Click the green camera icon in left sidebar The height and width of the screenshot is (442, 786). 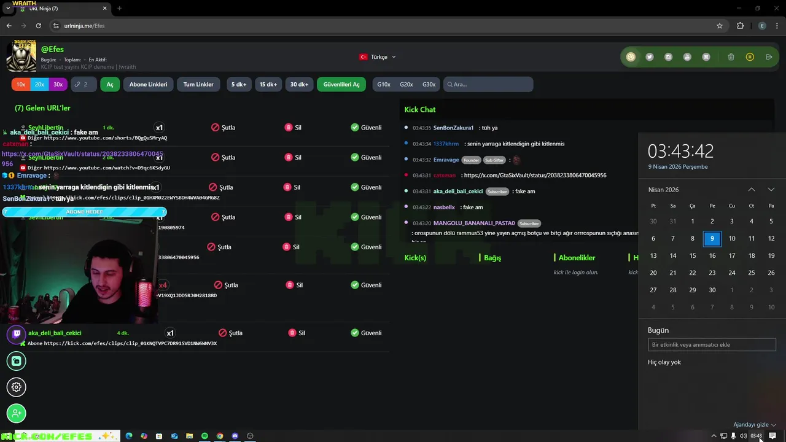17,361
